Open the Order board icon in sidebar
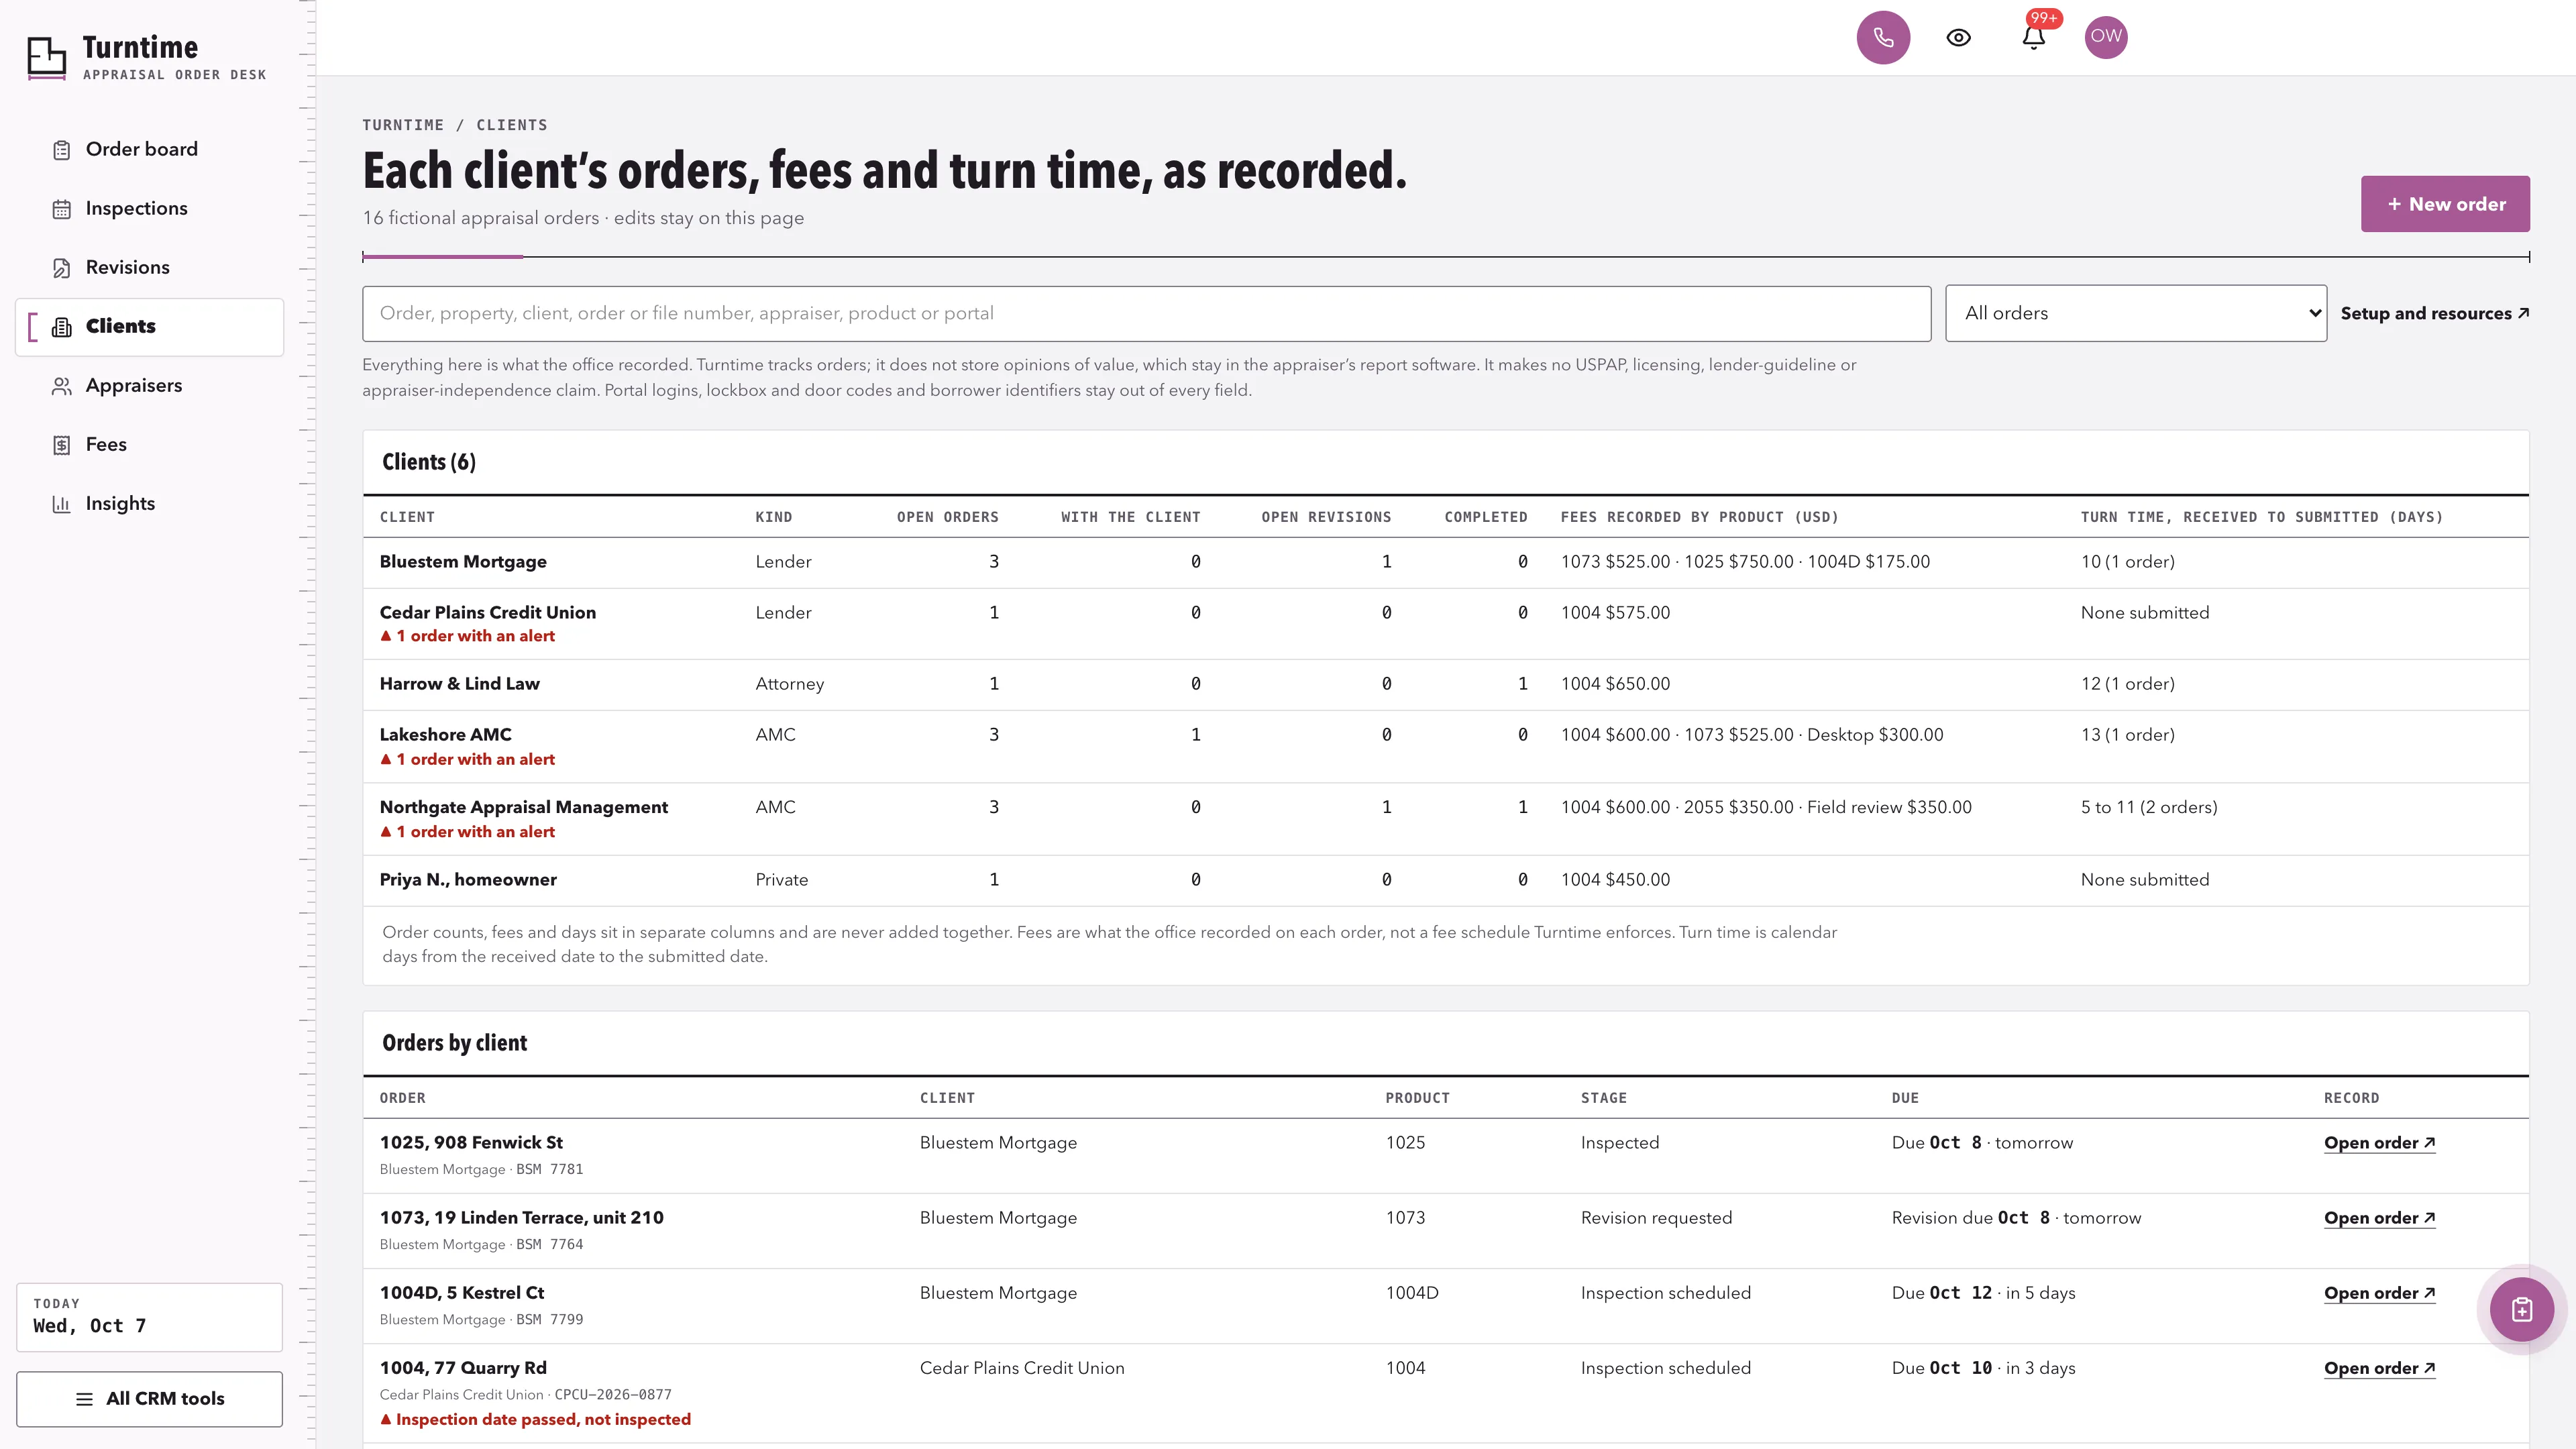Image resolution: width=2576 pixels, height=1449 pixels. coord(62,150)
